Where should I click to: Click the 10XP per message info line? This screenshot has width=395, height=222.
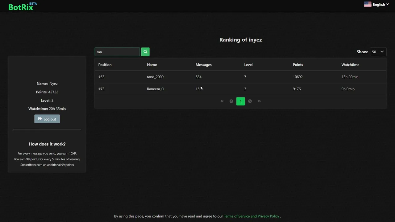click(x=47, y=154)
